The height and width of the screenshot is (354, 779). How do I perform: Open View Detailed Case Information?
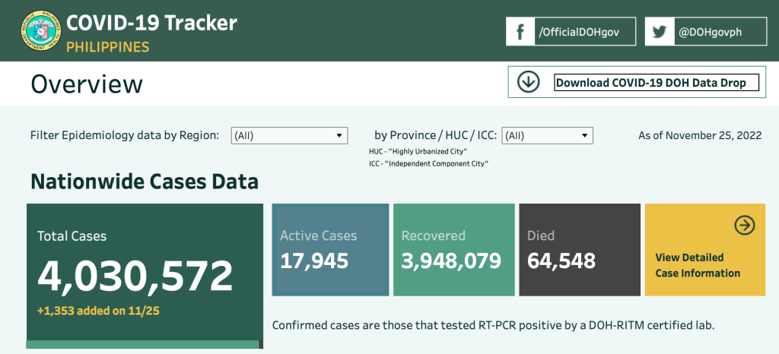tap(698, 265)
